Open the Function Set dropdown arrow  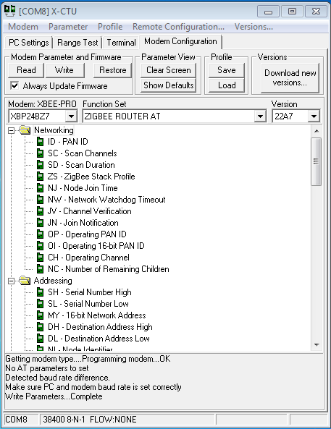point(260,116)
